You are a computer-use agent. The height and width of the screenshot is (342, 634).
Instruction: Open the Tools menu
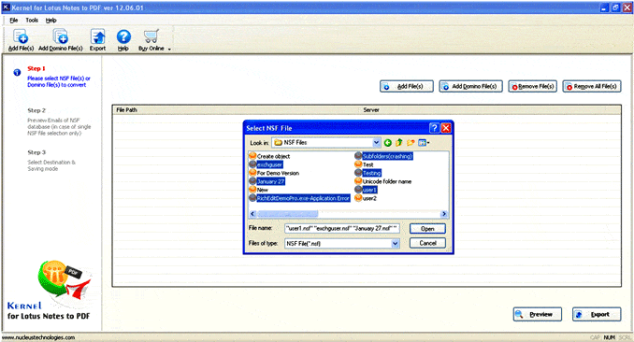[x=32, y=21]
